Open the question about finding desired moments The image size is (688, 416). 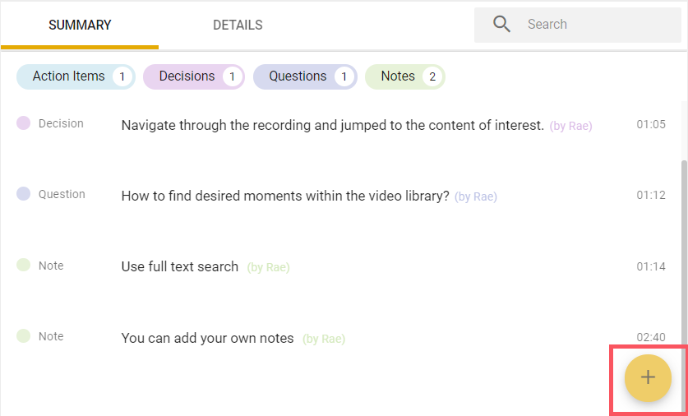click(285, 196)
